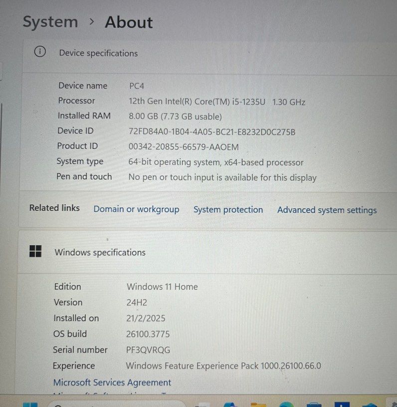Click the Device name label
Screen dimensions: 397x407
pyautogui.click(x=83, y=86)
